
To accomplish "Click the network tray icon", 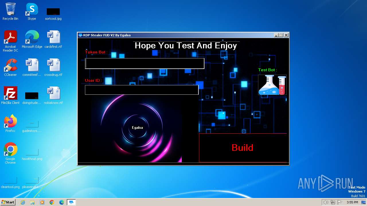I will [x=333, y=202].
